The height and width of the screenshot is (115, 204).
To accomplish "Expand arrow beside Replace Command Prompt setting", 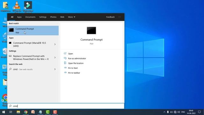I will pos(55,57).
